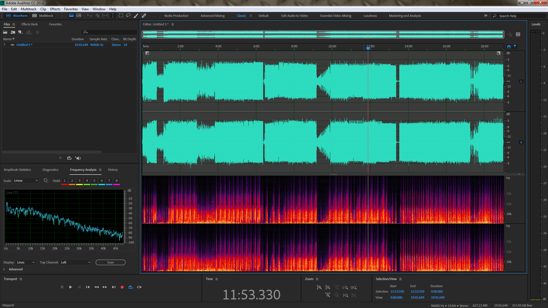
Task: Open the Effects menu
Action: coord(55,9)
